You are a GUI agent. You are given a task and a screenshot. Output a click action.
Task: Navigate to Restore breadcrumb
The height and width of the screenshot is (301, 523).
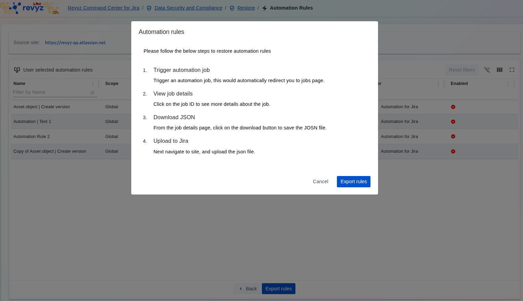(x=246, y=8)
